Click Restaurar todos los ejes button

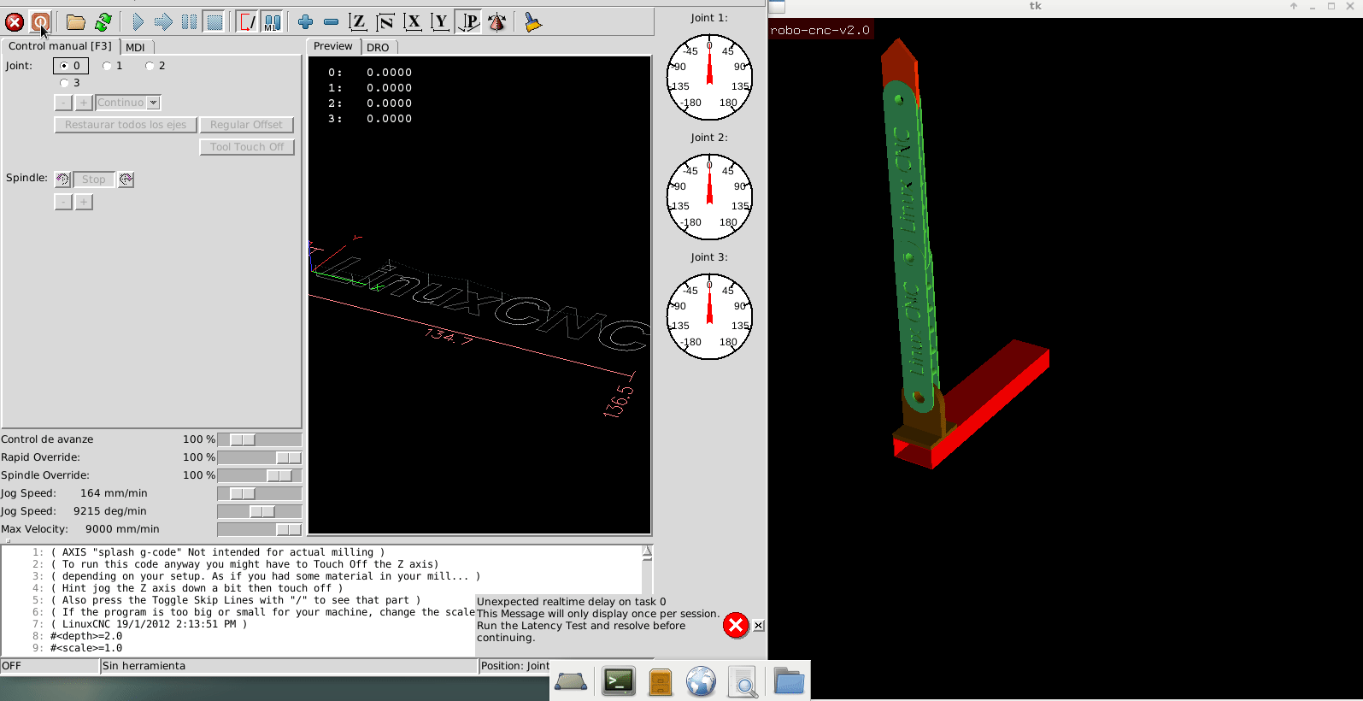pyautogui.click(x=126, y=125)
